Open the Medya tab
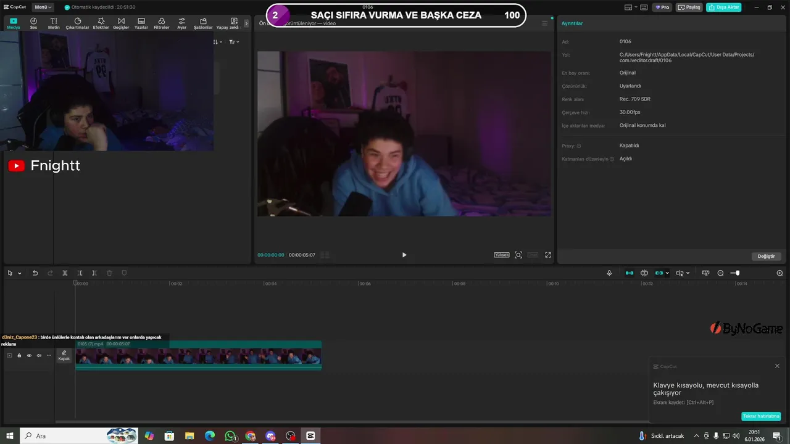 coord(14,23)
